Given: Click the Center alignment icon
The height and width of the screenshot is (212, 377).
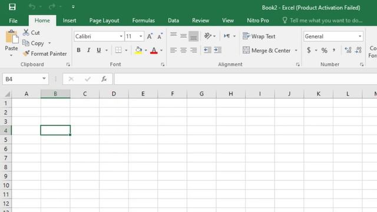Looking at the screenshot, I should click(x=183, y=50).
